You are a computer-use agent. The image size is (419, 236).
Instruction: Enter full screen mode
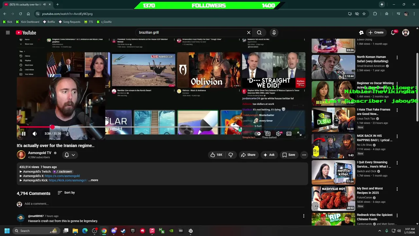coord(299,134)
